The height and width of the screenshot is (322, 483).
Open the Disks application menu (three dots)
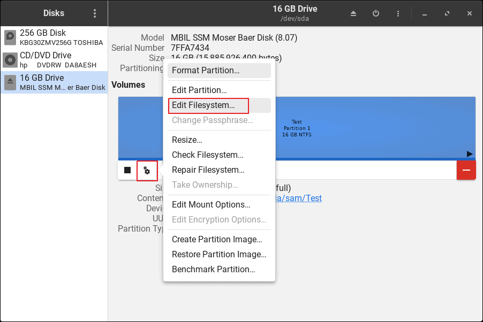(x=95, y=13)
